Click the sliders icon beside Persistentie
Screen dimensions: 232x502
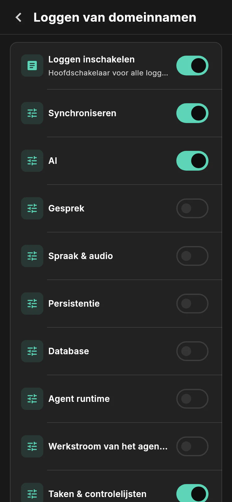[32, 304]
